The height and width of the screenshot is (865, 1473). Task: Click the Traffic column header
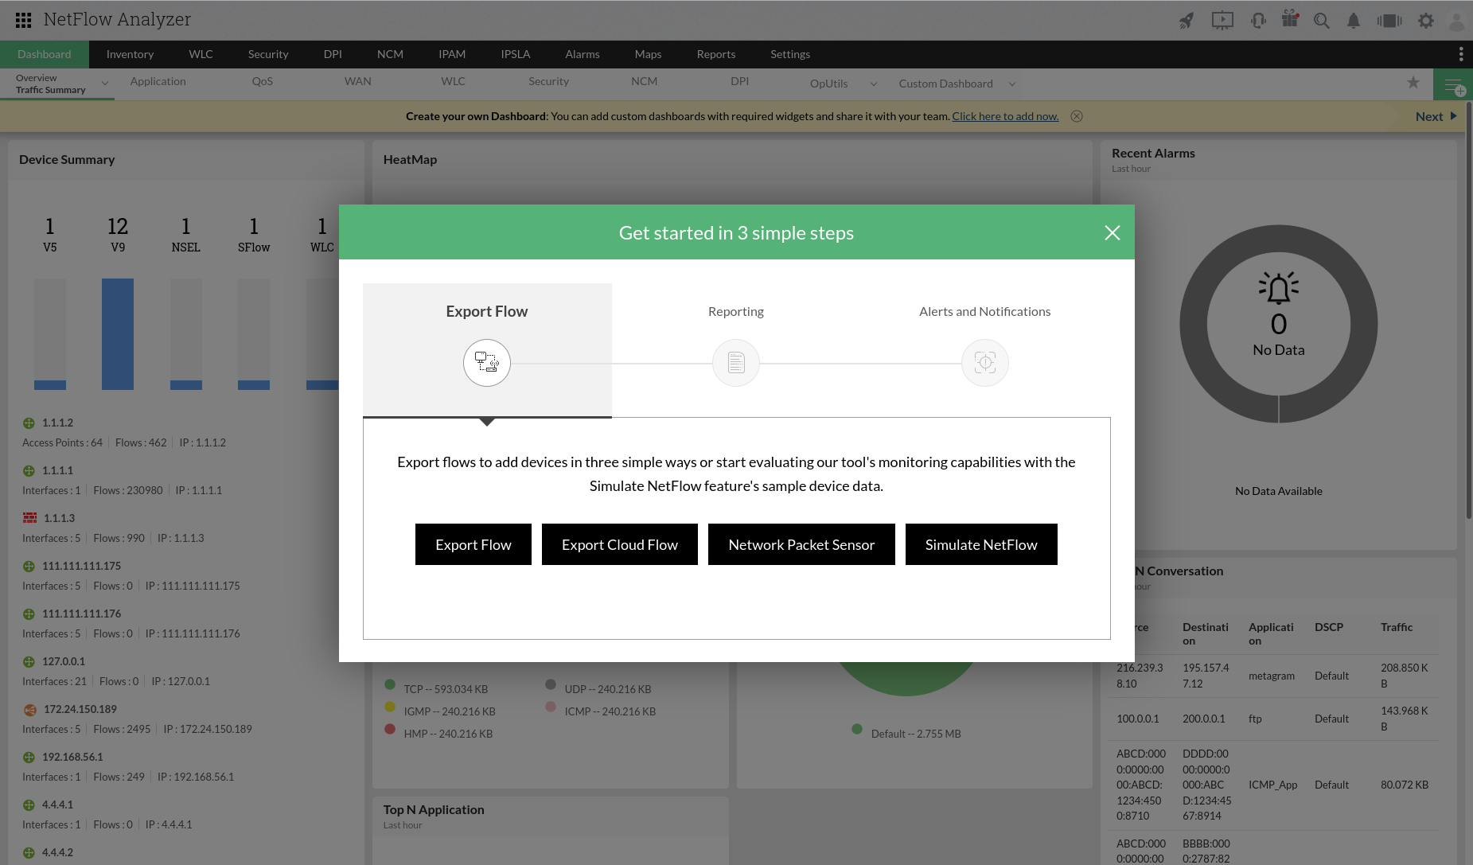tap(1397, 627)
